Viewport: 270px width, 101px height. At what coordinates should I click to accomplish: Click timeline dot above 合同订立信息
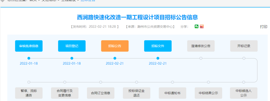pyautogui.click(x=100, y=82)
